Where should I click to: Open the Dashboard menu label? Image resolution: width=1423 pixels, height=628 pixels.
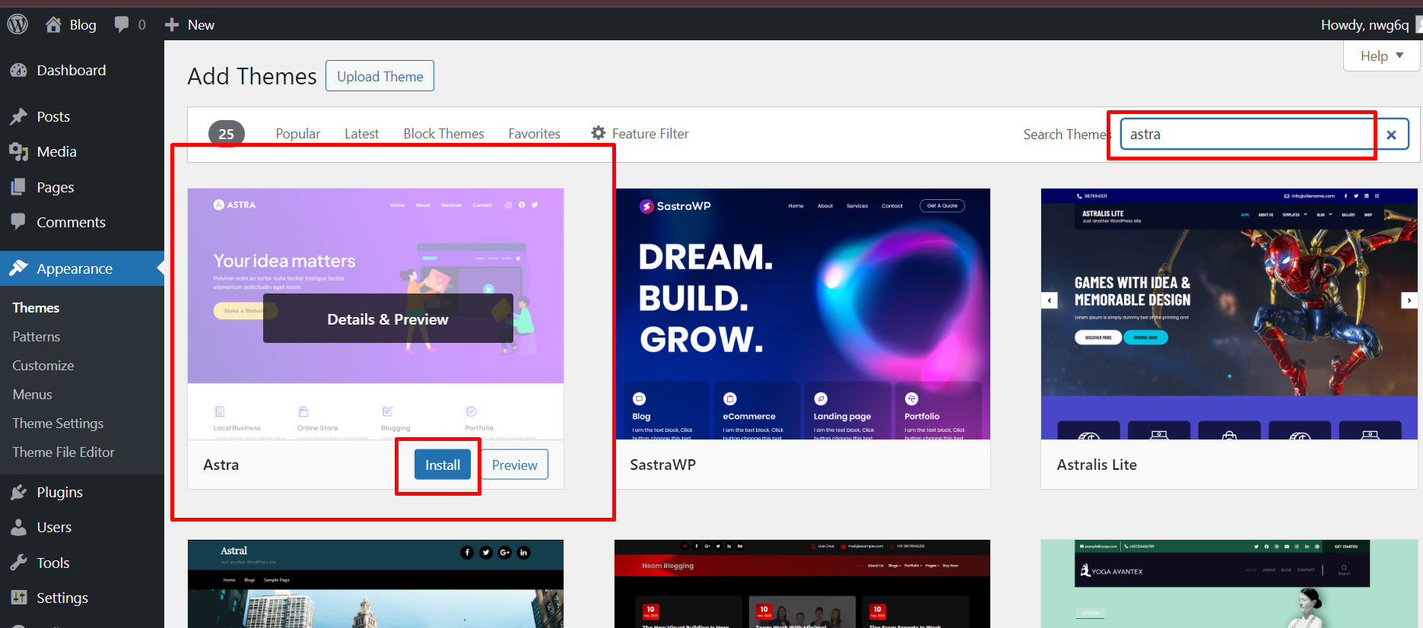point(71,70)
